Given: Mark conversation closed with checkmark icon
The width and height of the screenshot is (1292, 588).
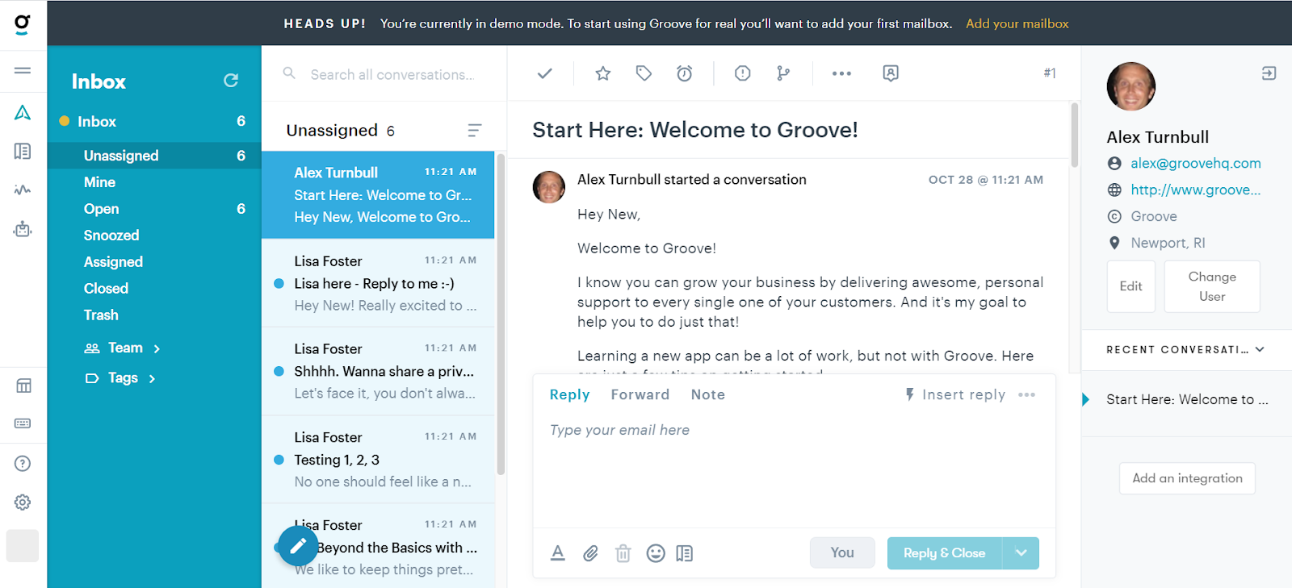Looking at the screenshot, I should pos(545,73).
